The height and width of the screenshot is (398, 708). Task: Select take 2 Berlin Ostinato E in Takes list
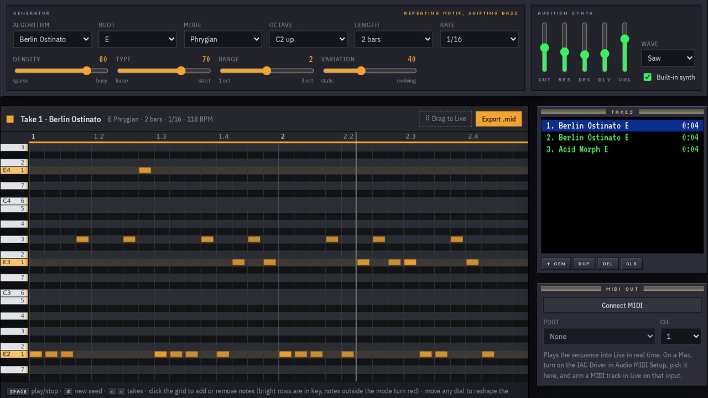click(x=622, y=137)
